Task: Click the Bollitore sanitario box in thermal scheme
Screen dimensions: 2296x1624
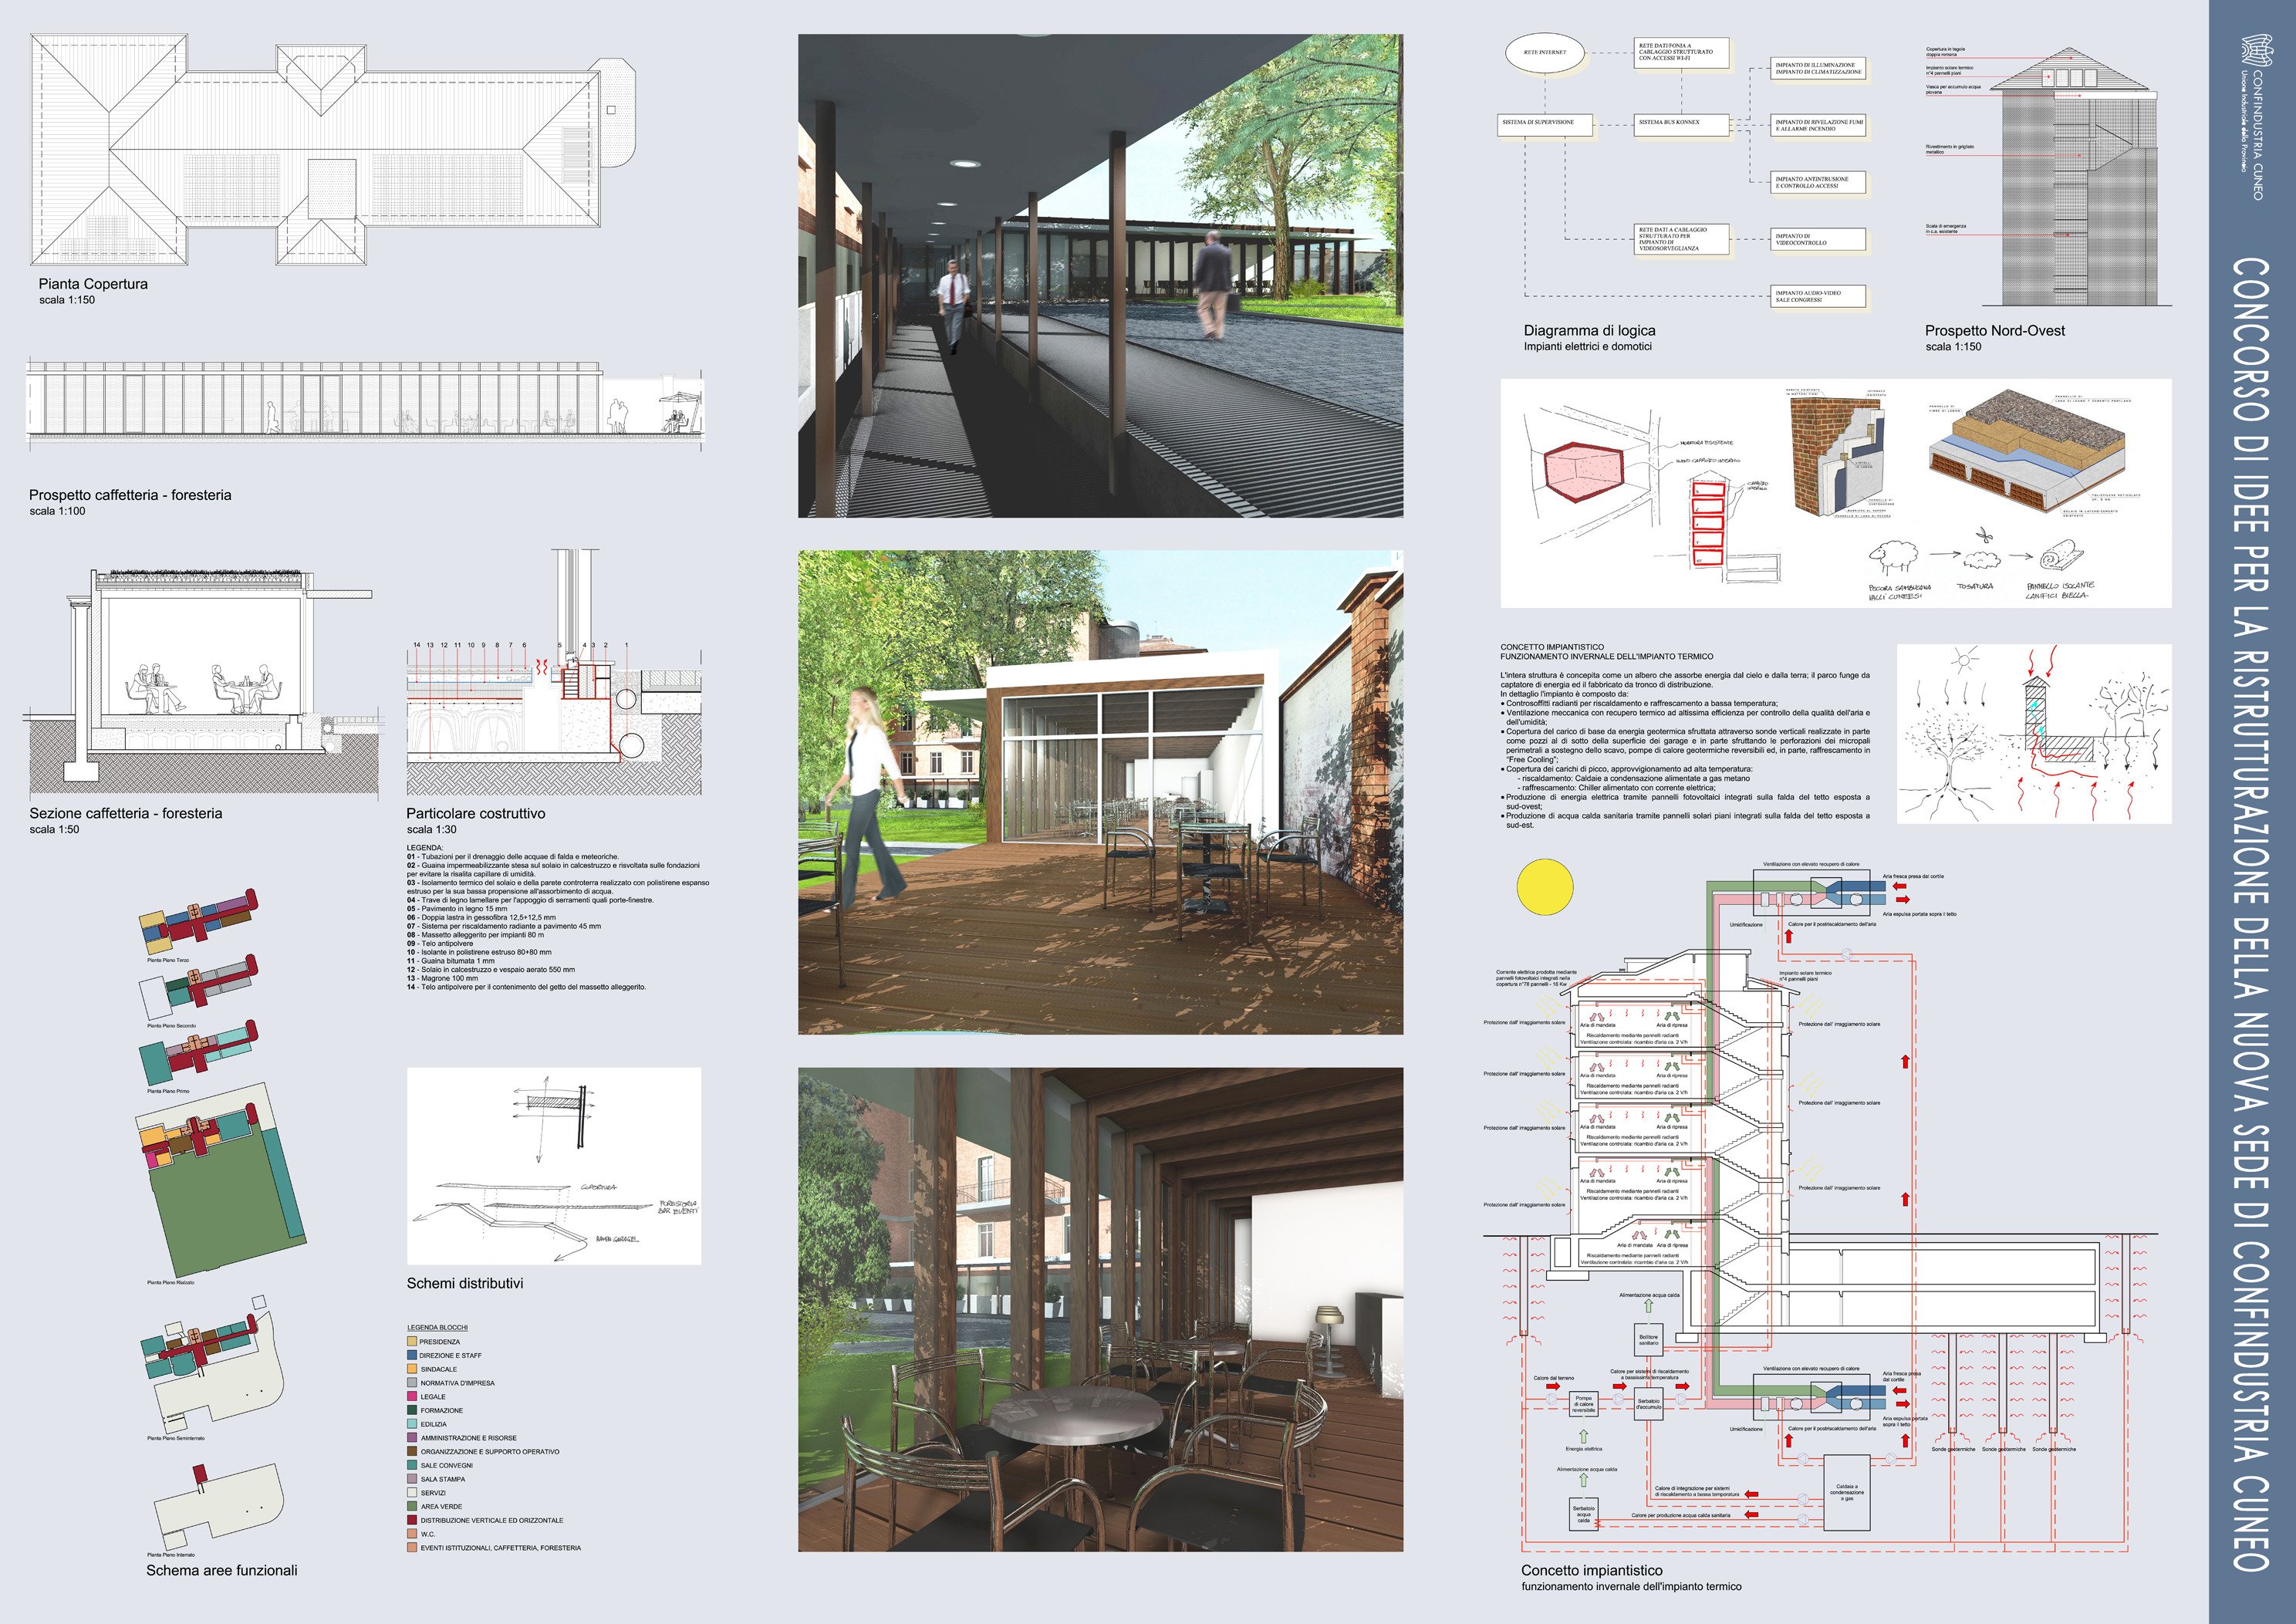Action: pos(1648,1339)
